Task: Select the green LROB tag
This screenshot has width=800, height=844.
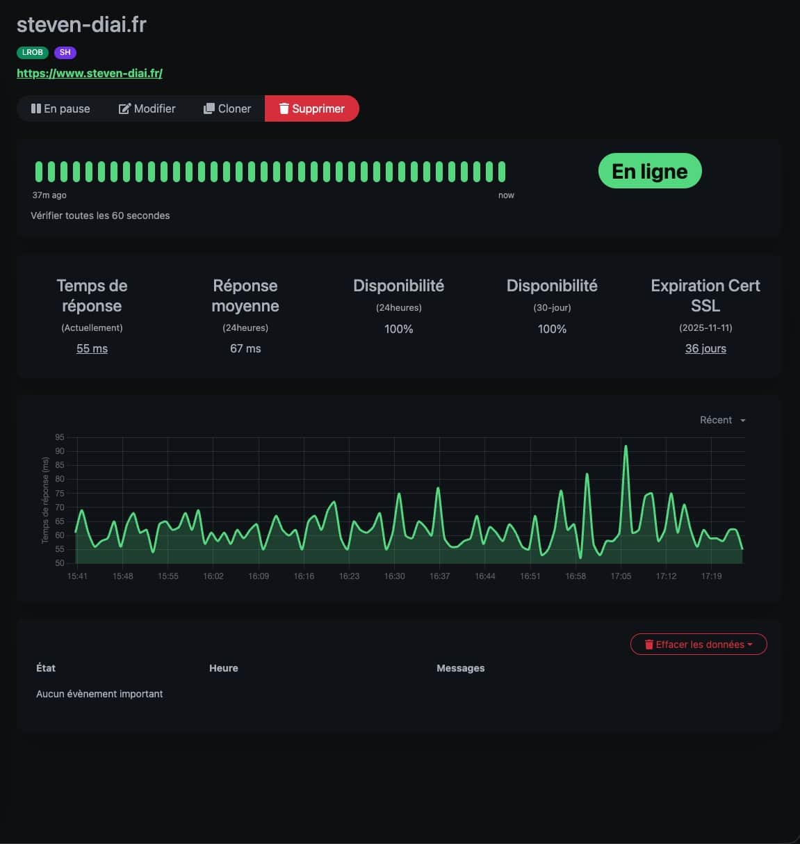Action: [33, 52]
